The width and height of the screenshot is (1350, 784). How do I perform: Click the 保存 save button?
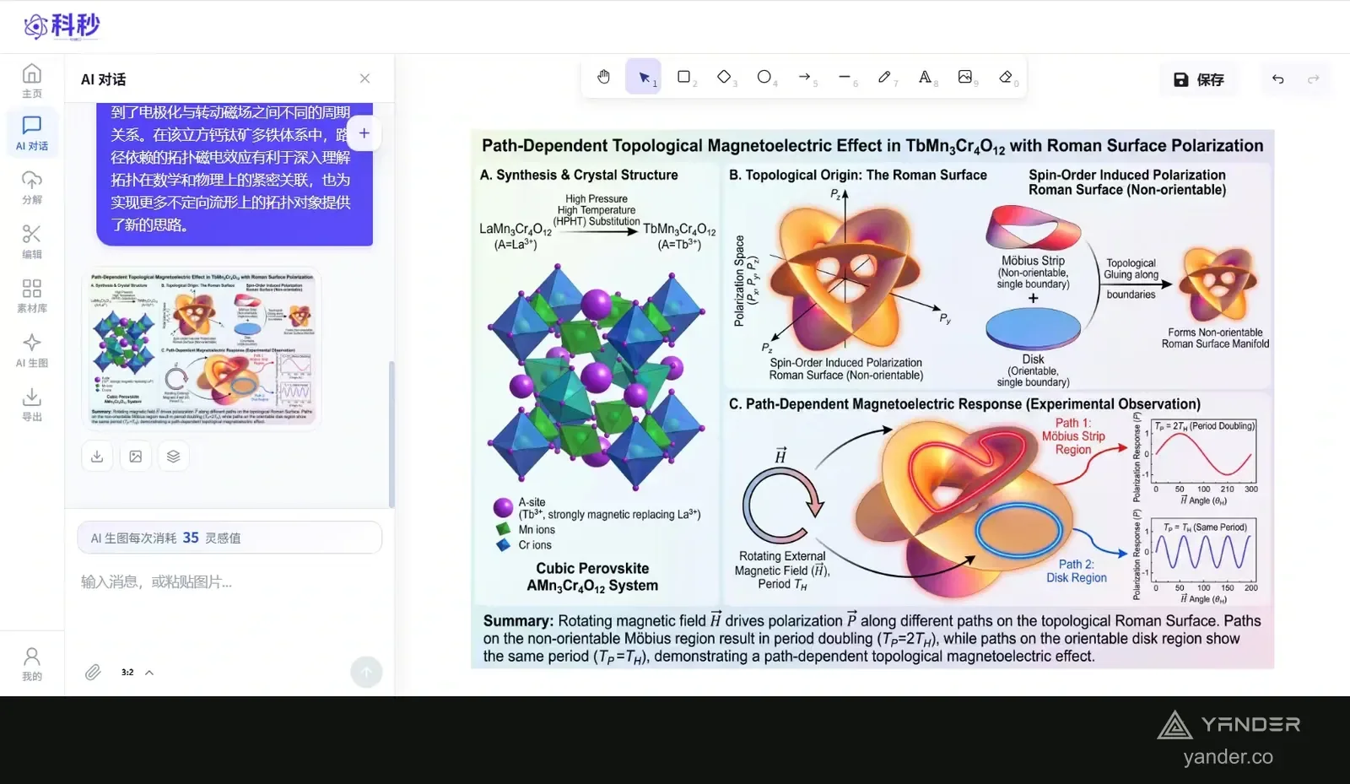coord(1199,79)
